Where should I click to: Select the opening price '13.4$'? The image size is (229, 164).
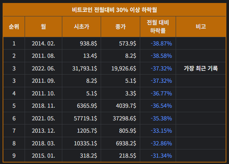pyautogui.click(x=90, y=56)
